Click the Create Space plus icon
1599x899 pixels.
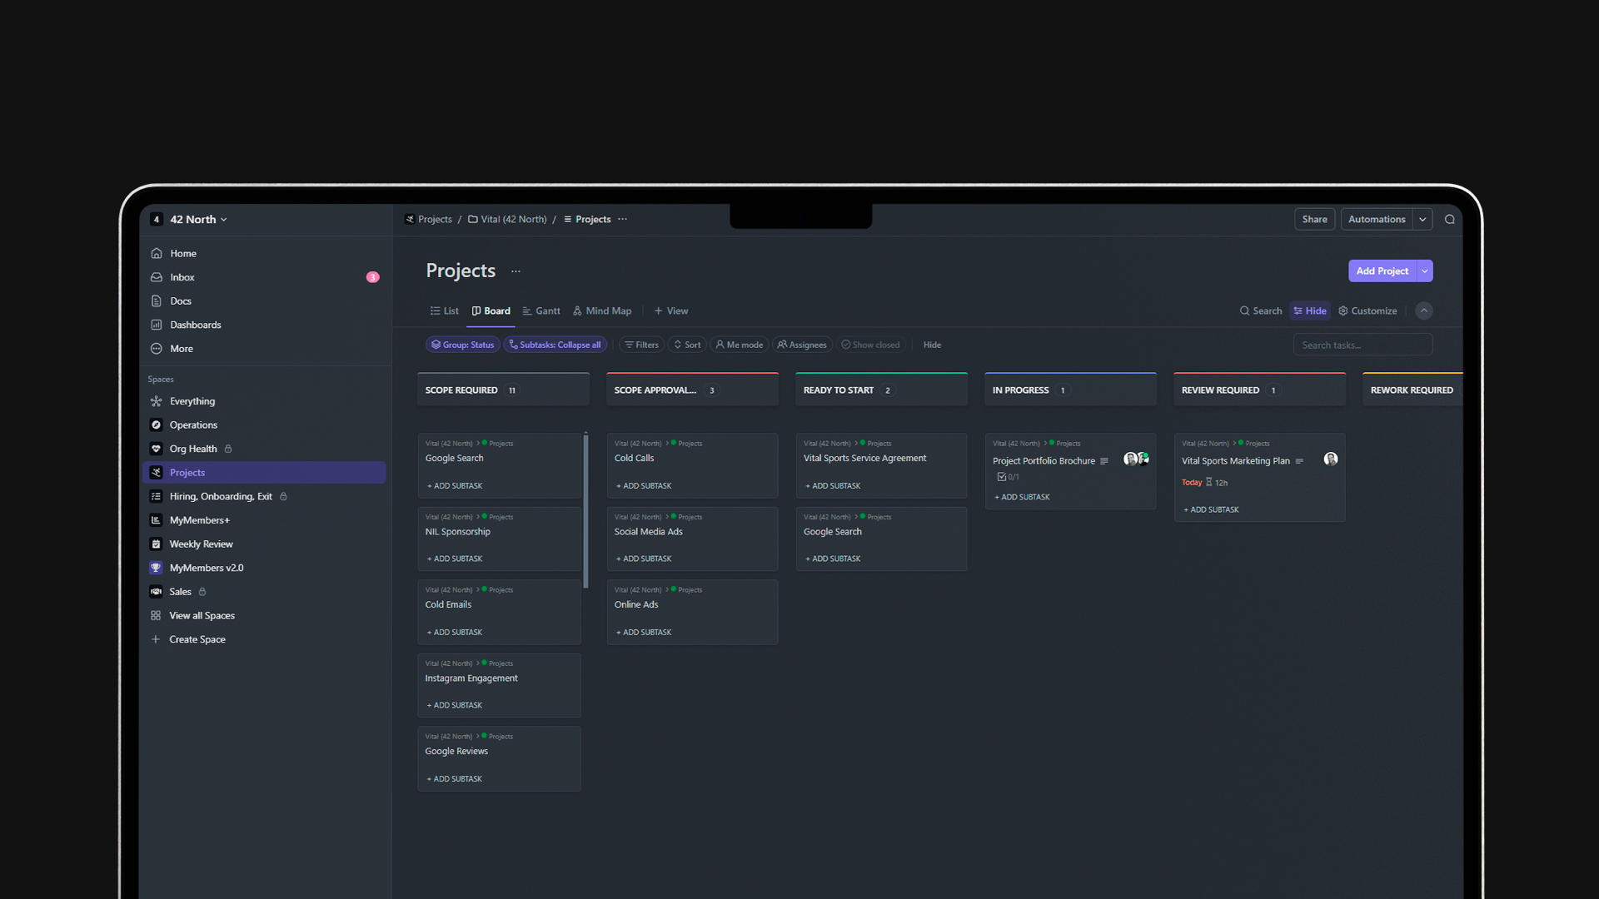pyautogui.click(x=156, y=639)
